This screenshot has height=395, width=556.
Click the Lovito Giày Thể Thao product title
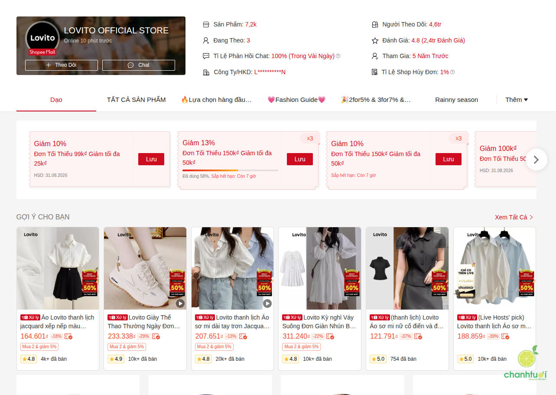pyautogui.click(x=144, y=322)
